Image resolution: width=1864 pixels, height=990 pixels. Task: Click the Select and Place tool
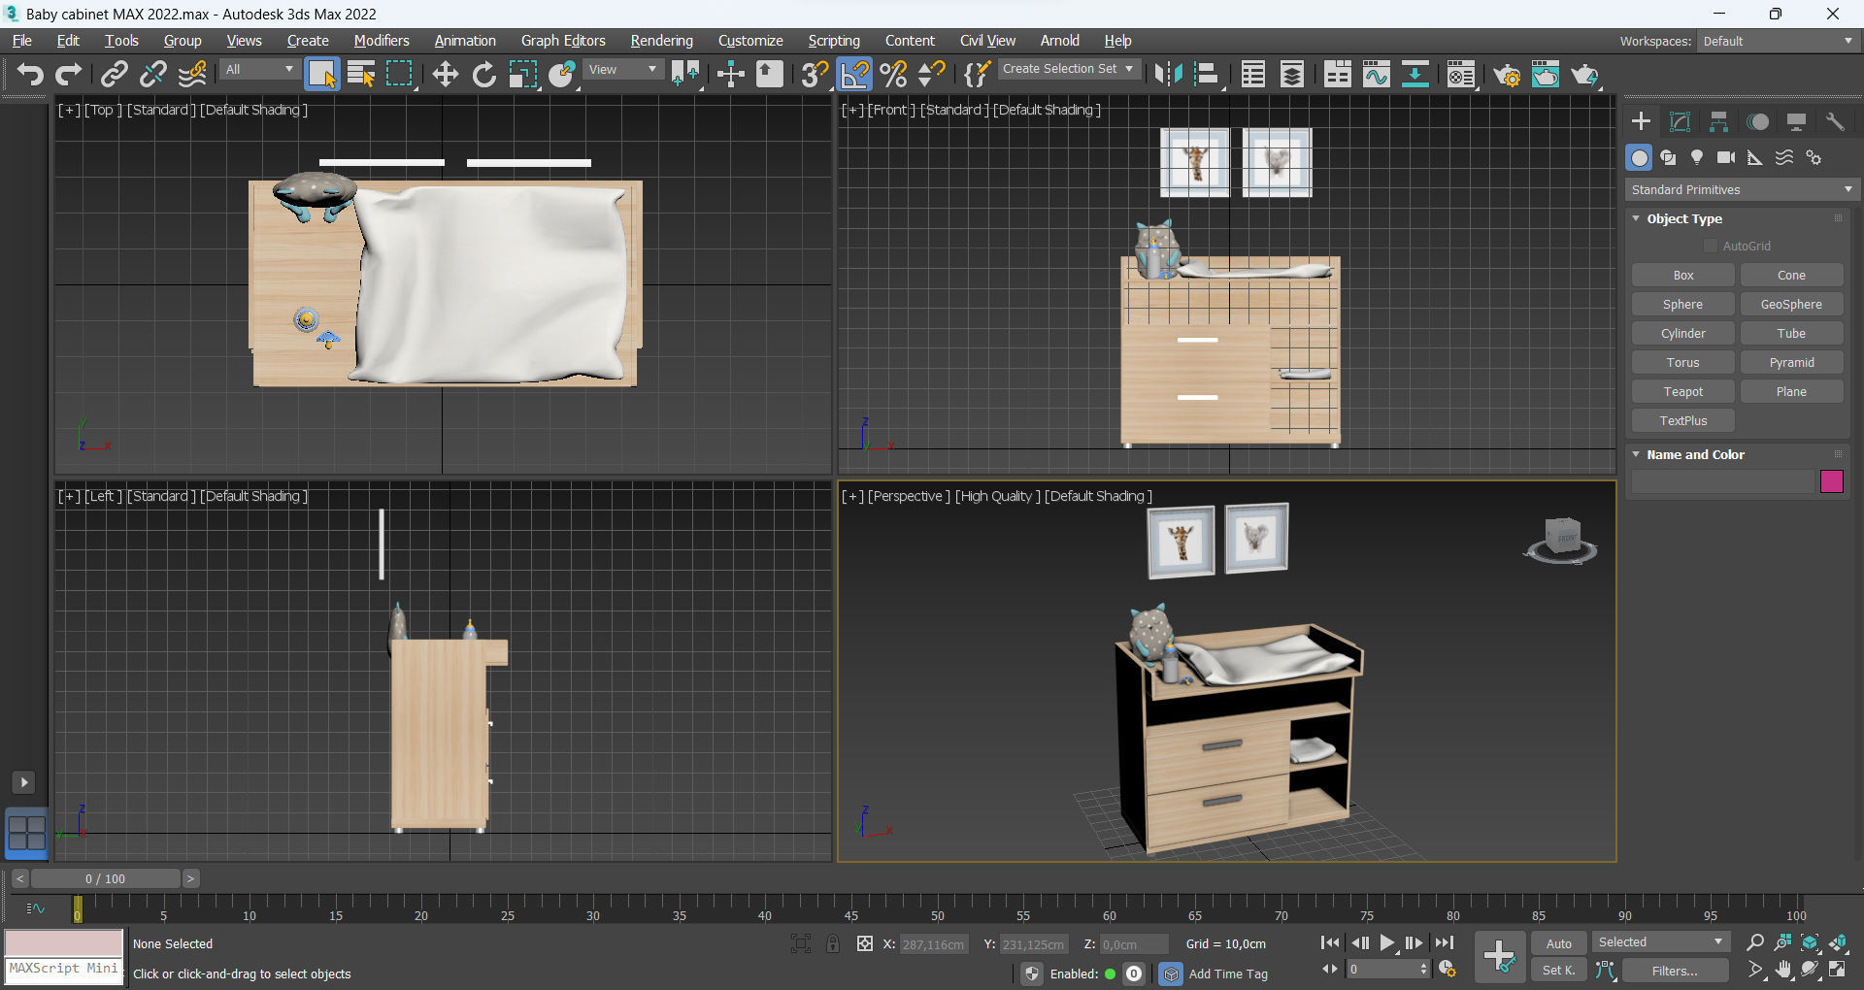click(x=562, y=74)
